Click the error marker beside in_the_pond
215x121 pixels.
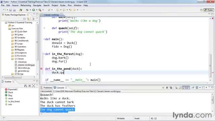coord(41,69)
